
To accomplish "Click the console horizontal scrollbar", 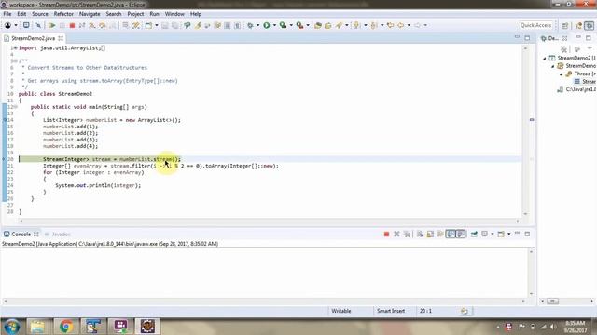I will 264,301.
